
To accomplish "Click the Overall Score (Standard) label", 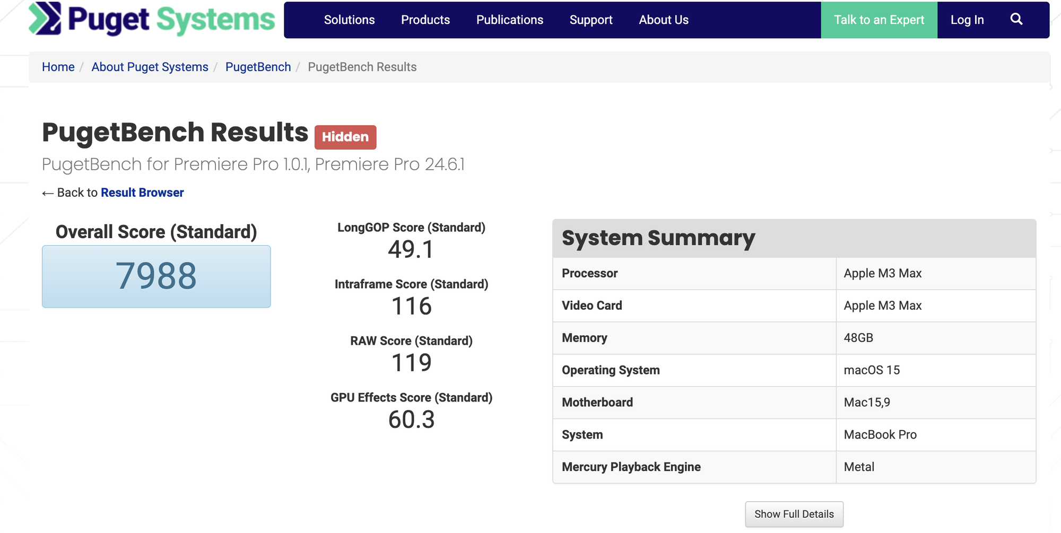I will point(156,232).
